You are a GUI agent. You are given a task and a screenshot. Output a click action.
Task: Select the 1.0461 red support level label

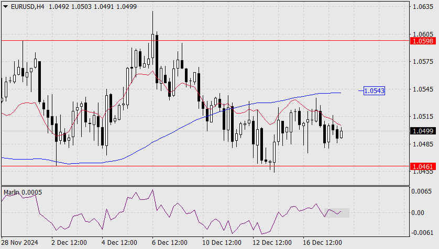click(x=423, y=166)
